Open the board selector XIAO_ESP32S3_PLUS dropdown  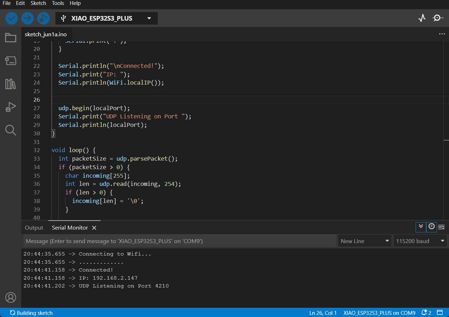point(107,18)
